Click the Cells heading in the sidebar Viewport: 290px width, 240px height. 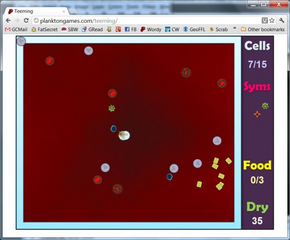coord(257,46)
